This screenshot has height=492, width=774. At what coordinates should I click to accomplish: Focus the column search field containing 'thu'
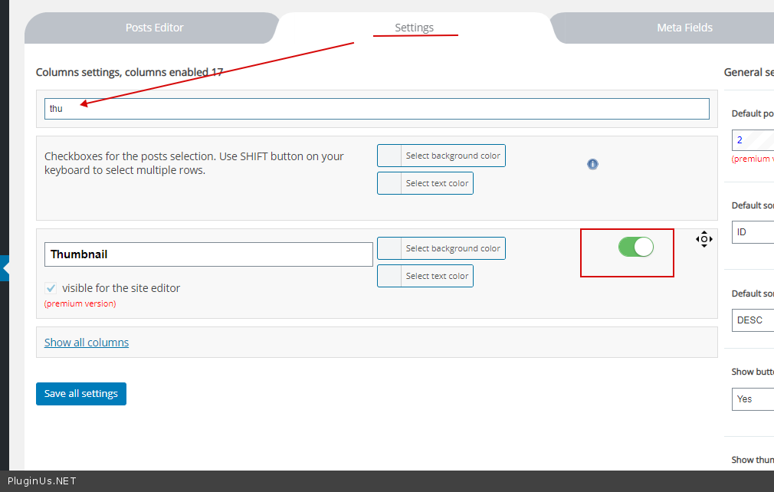376,109
